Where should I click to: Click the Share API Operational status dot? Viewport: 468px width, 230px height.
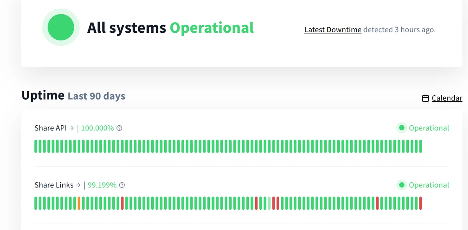pos(402,128)
